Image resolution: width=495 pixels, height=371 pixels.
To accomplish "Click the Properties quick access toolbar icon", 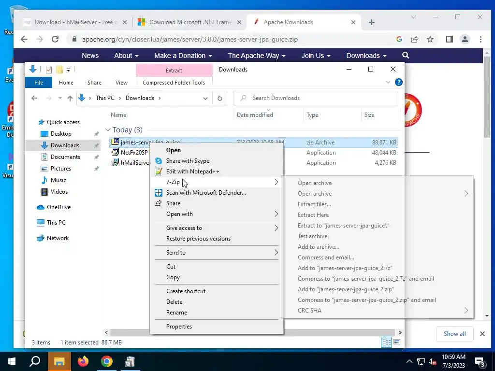I will tap(49, 70).
